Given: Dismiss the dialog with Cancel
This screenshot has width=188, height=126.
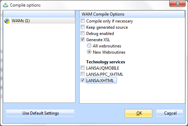Looking at the screenshot, I should click(x=170, y=113).
